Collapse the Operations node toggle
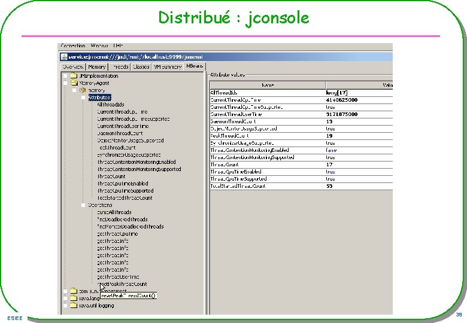The width and height of the screenshot is (467, 323). pyautogui.click(x=83, y=205)
